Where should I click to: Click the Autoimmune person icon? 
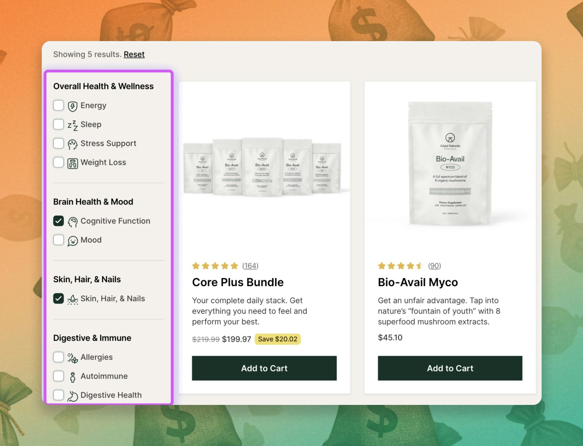[x=73, y=377]
